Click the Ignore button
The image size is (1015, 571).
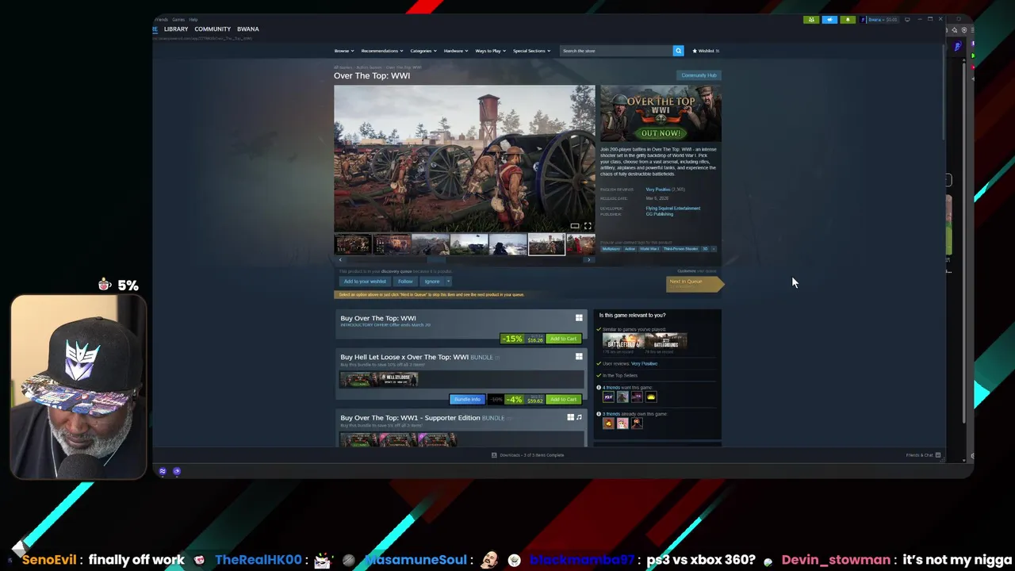coord(432,282)
